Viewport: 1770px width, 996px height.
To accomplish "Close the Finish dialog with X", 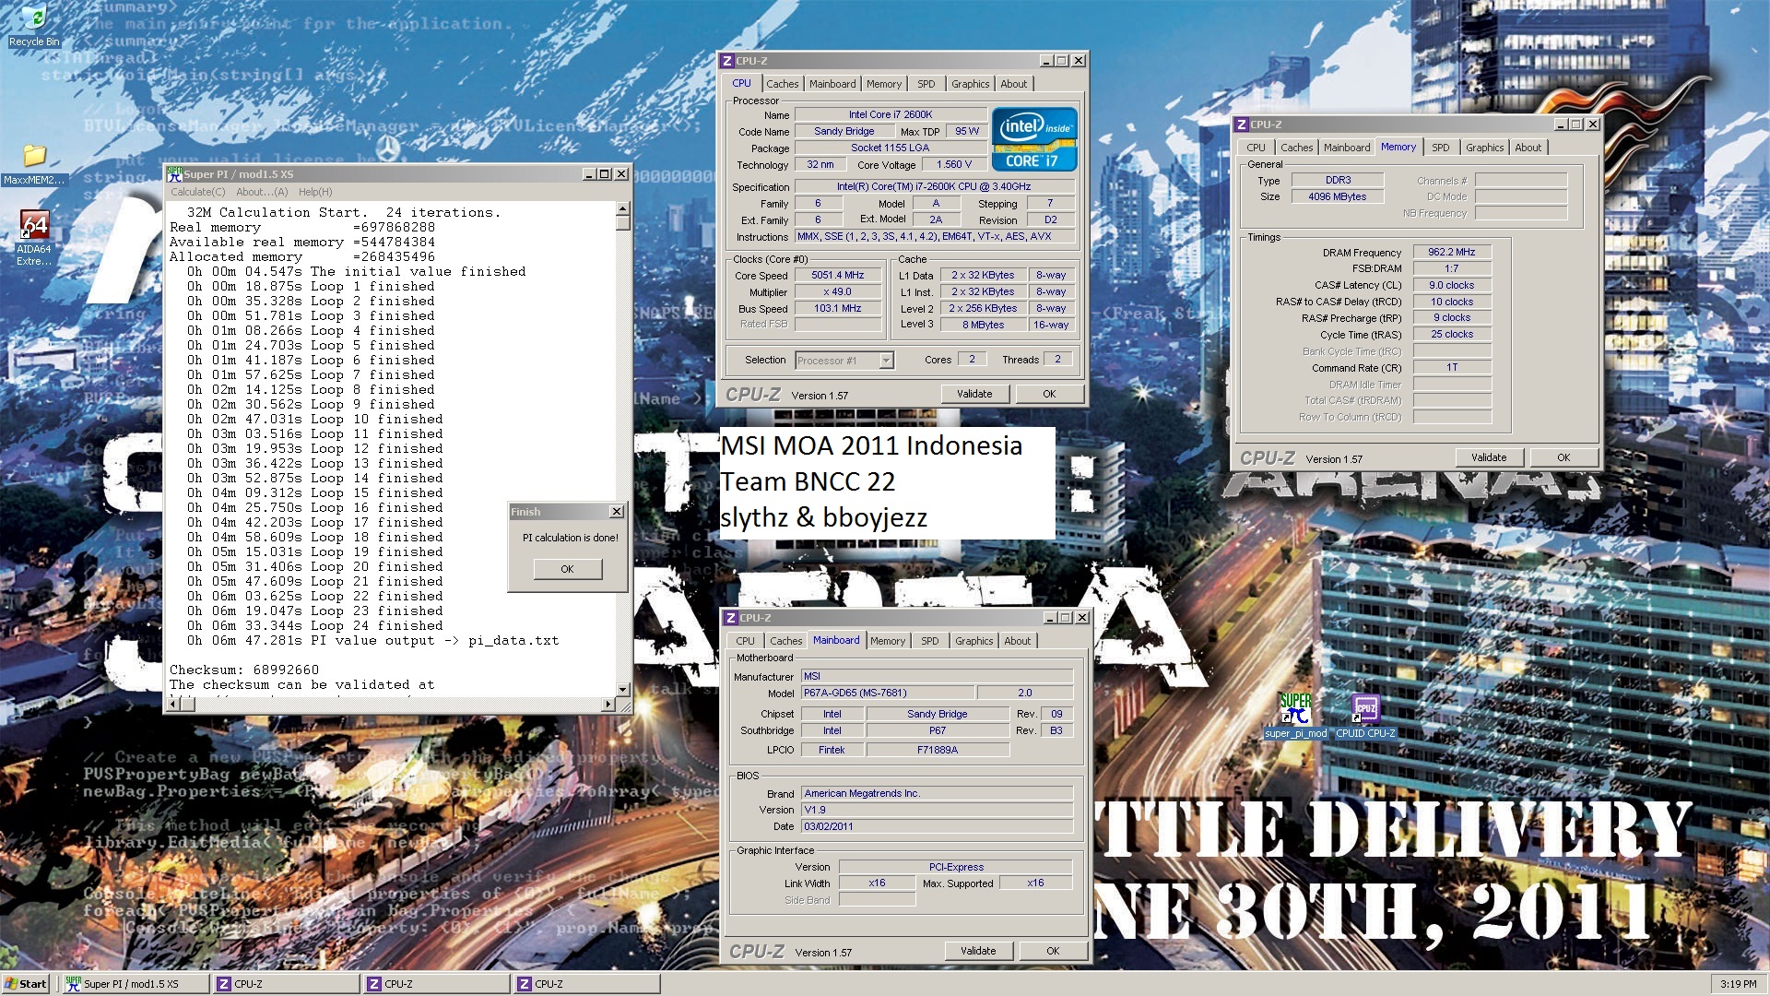I will (x=617, y=512).
